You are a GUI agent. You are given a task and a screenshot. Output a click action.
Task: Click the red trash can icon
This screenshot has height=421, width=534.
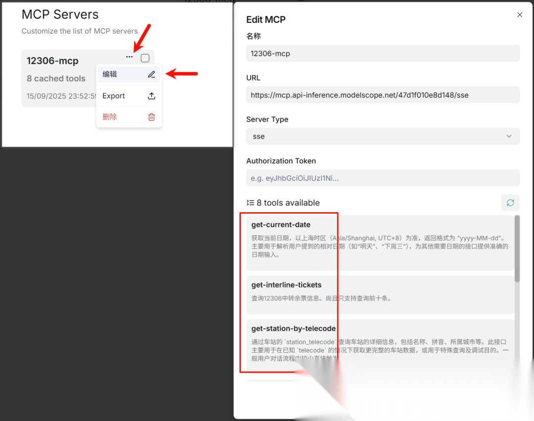coord(152,117)
